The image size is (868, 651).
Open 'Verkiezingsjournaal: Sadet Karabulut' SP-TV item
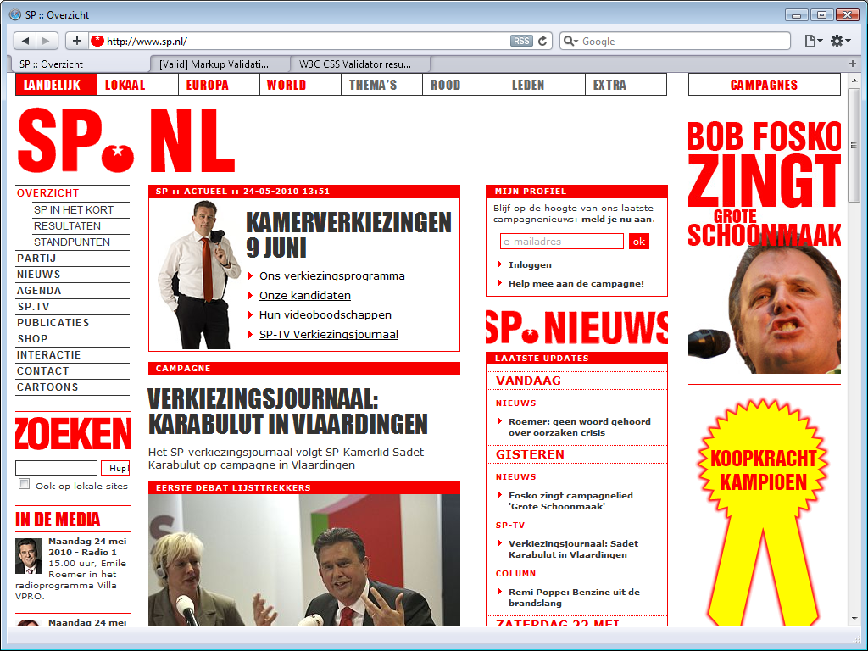click(x=574, y=549)
